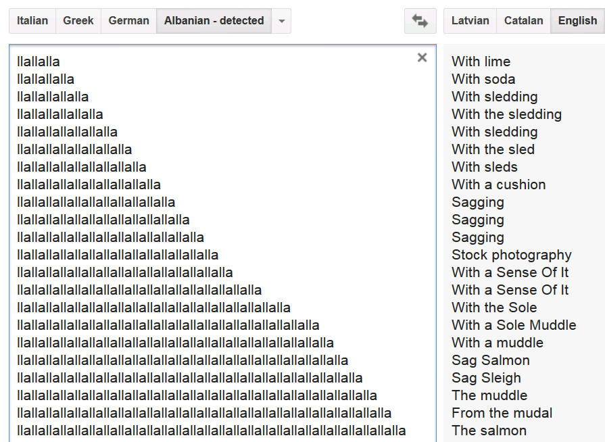The width and height of the screenshot is (605, 442).
Task: Open source language dropdown arrow
Action: tap(282, 21)
